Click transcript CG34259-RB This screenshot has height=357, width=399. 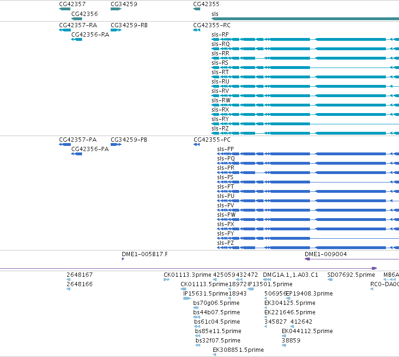116,30
